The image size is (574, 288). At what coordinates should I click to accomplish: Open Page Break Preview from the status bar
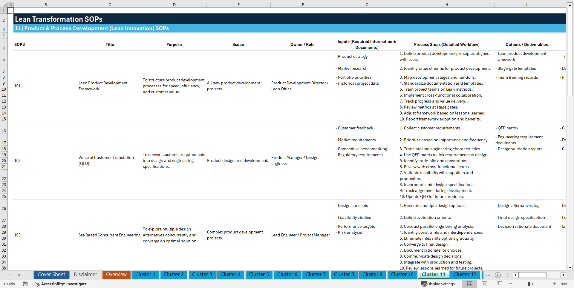coord(499,284)
